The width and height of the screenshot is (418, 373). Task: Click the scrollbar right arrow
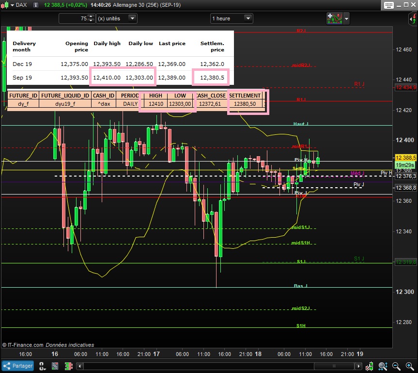click(358, 366)
